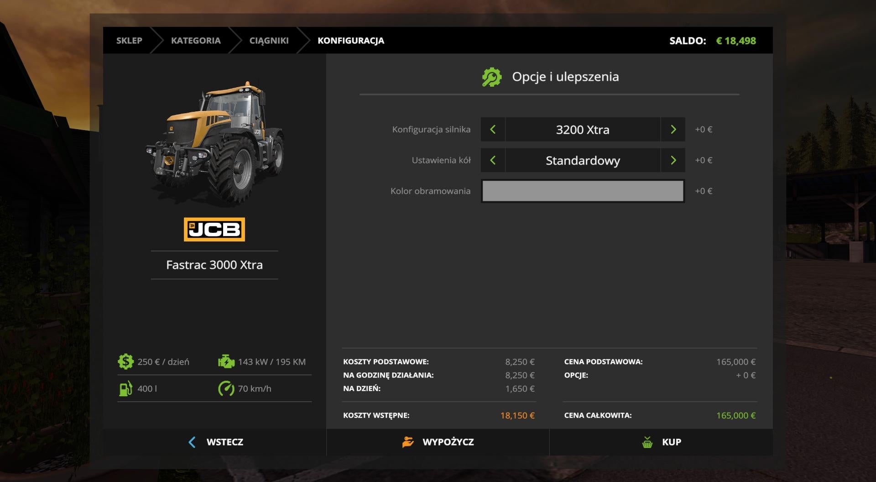876x482 pixels.
Task: Select previous engine configuration
Action: [x=493, y=130]
